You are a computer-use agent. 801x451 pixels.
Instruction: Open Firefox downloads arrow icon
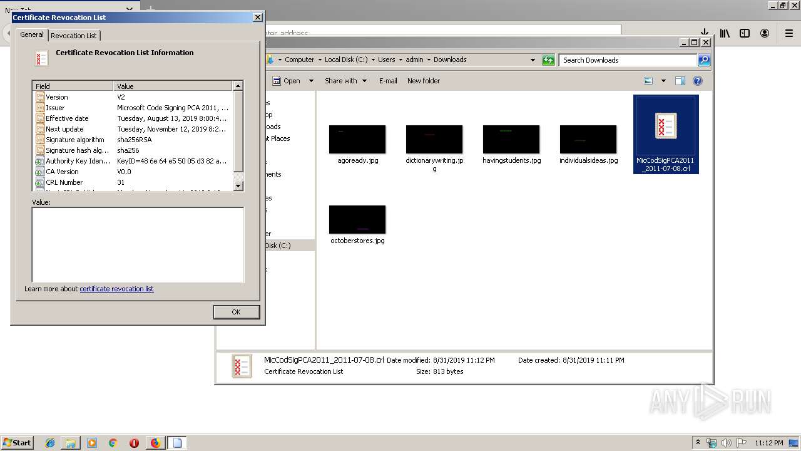tap(704, 33)
